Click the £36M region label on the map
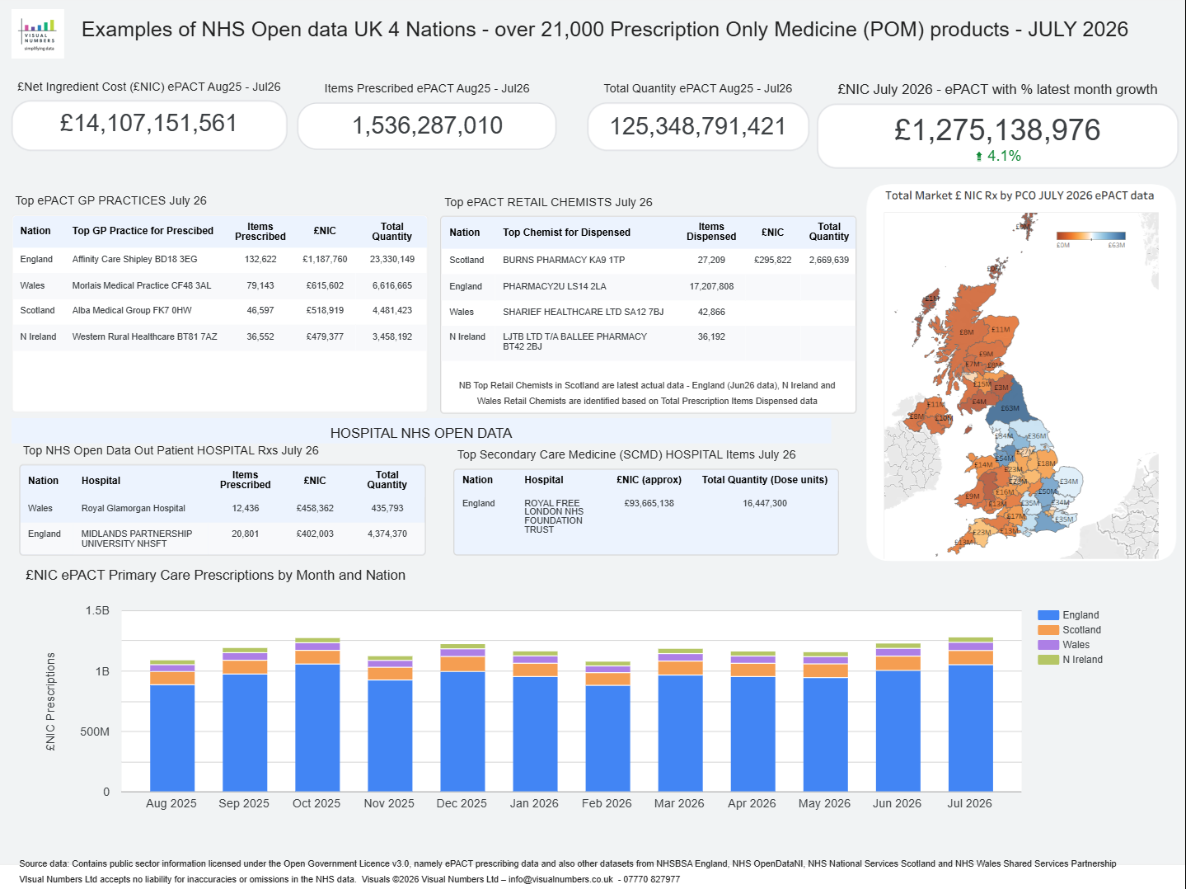 tap(1036, 435)
